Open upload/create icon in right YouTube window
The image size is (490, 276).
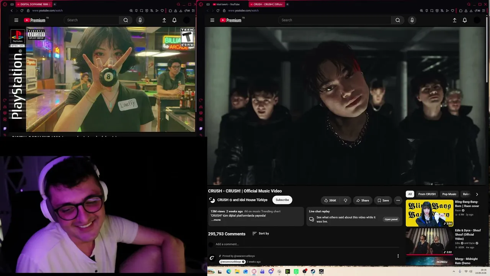(454, 20)
